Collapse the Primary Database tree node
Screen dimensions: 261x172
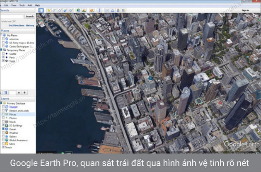1,103
